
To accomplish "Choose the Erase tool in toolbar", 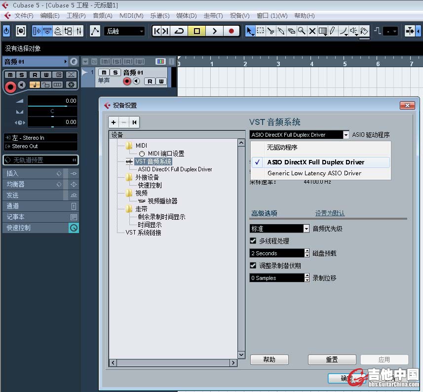I will pyautogui.click(x=291, y=31).
